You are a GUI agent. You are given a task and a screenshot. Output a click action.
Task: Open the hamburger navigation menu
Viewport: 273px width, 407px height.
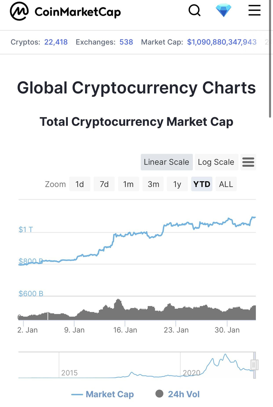point(254,11)
